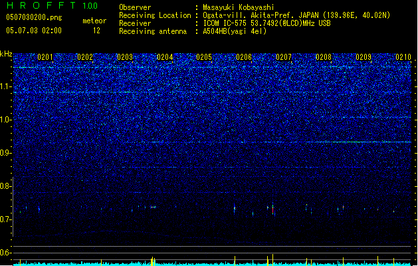Click the observer name Masayuki Kobayashi

(x=239, y=7)
